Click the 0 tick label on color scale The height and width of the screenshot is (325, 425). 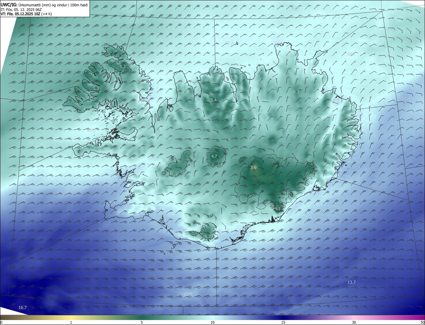pos(1,322)
